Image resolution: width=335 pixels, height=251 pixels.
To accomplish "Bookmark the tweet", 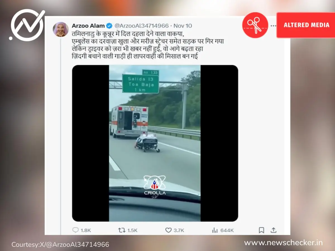I will tap(261, 230).
